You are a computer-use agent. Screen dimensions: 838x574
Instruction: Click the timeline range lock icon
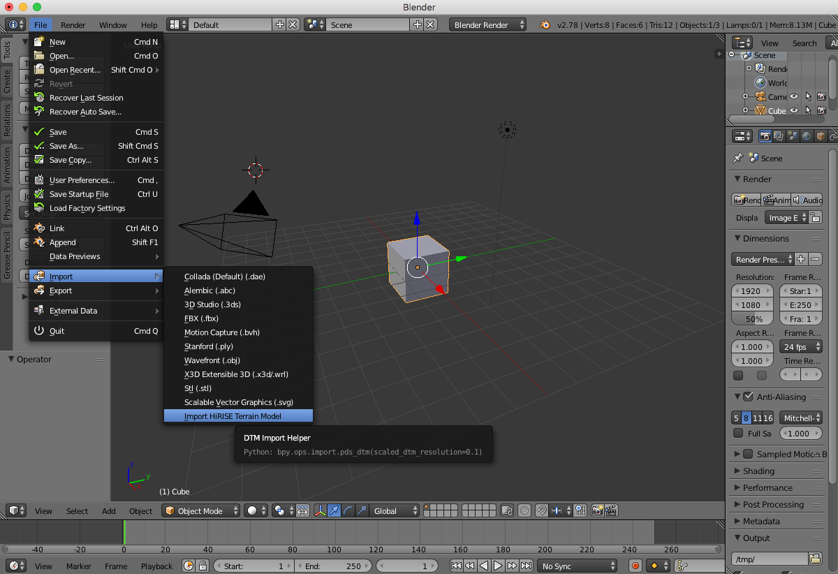point(203,566)
